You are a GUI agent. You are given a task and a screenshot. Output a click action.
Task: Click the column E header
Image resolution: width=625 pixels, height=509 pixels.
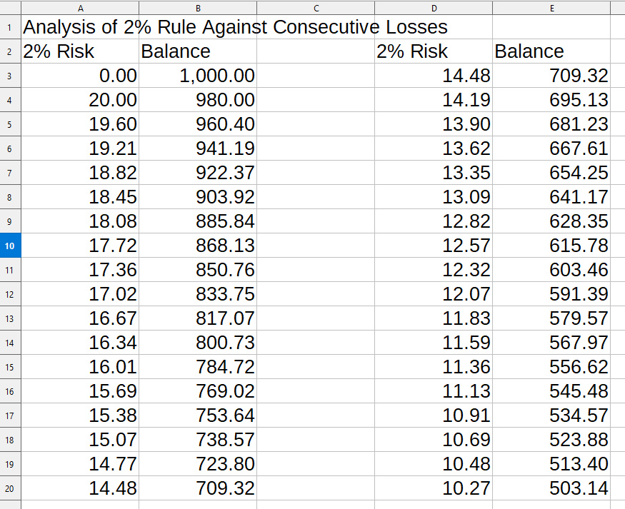[551, 8]
